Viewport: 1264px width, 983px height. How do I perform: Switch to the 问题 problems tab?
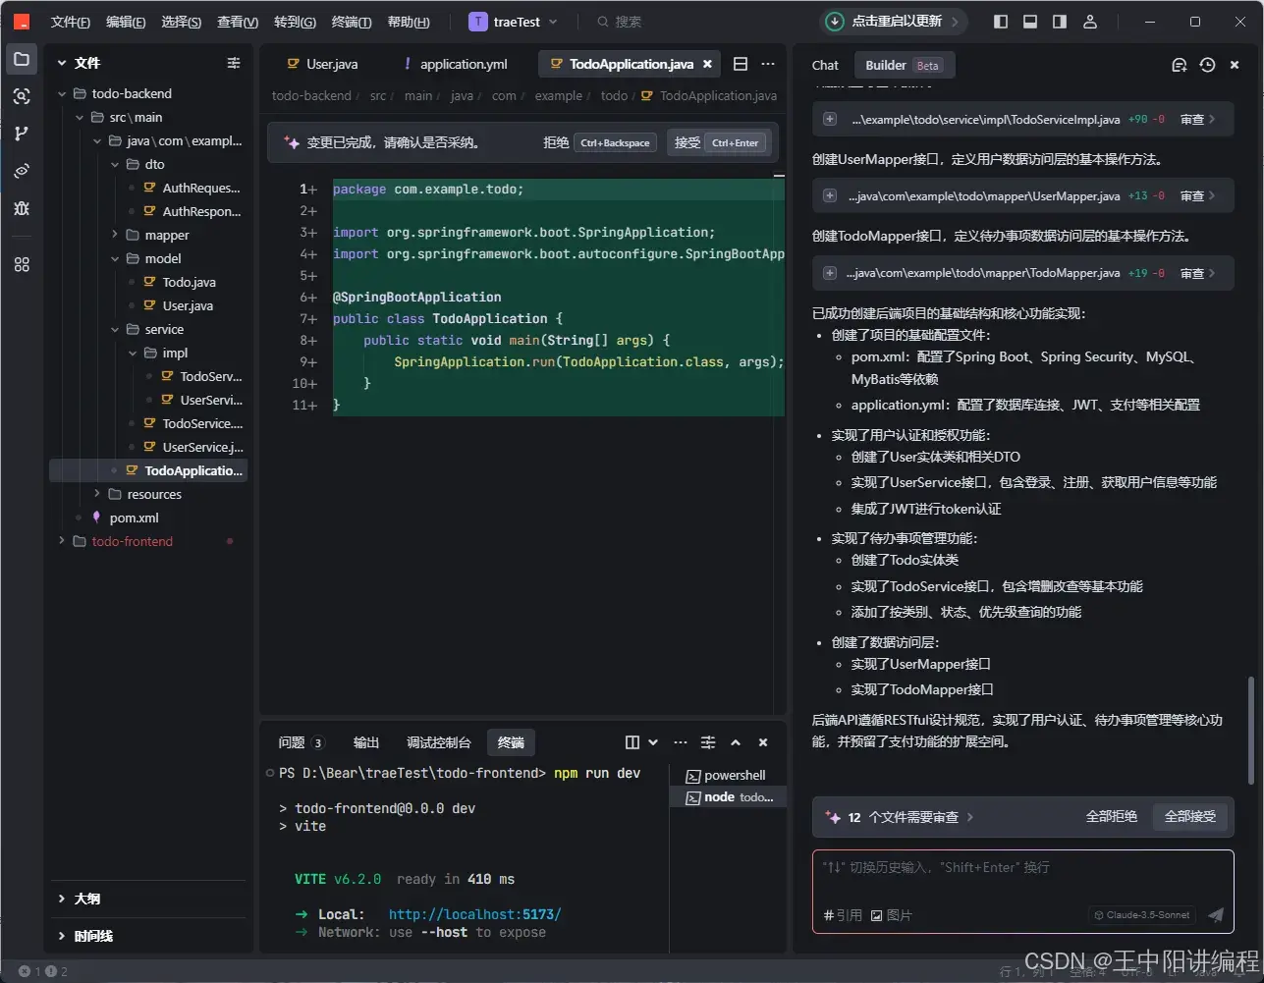point(301,742)
